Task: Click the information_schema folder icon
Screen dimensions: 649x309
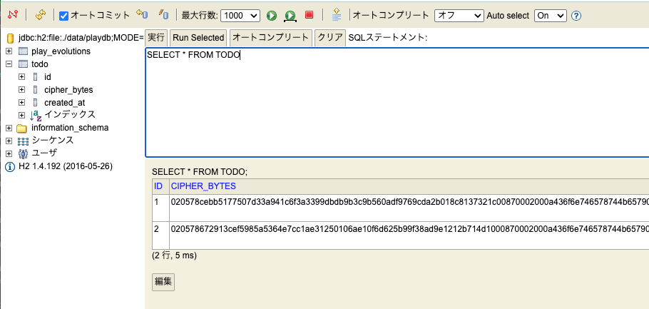Action: point(22,128)
